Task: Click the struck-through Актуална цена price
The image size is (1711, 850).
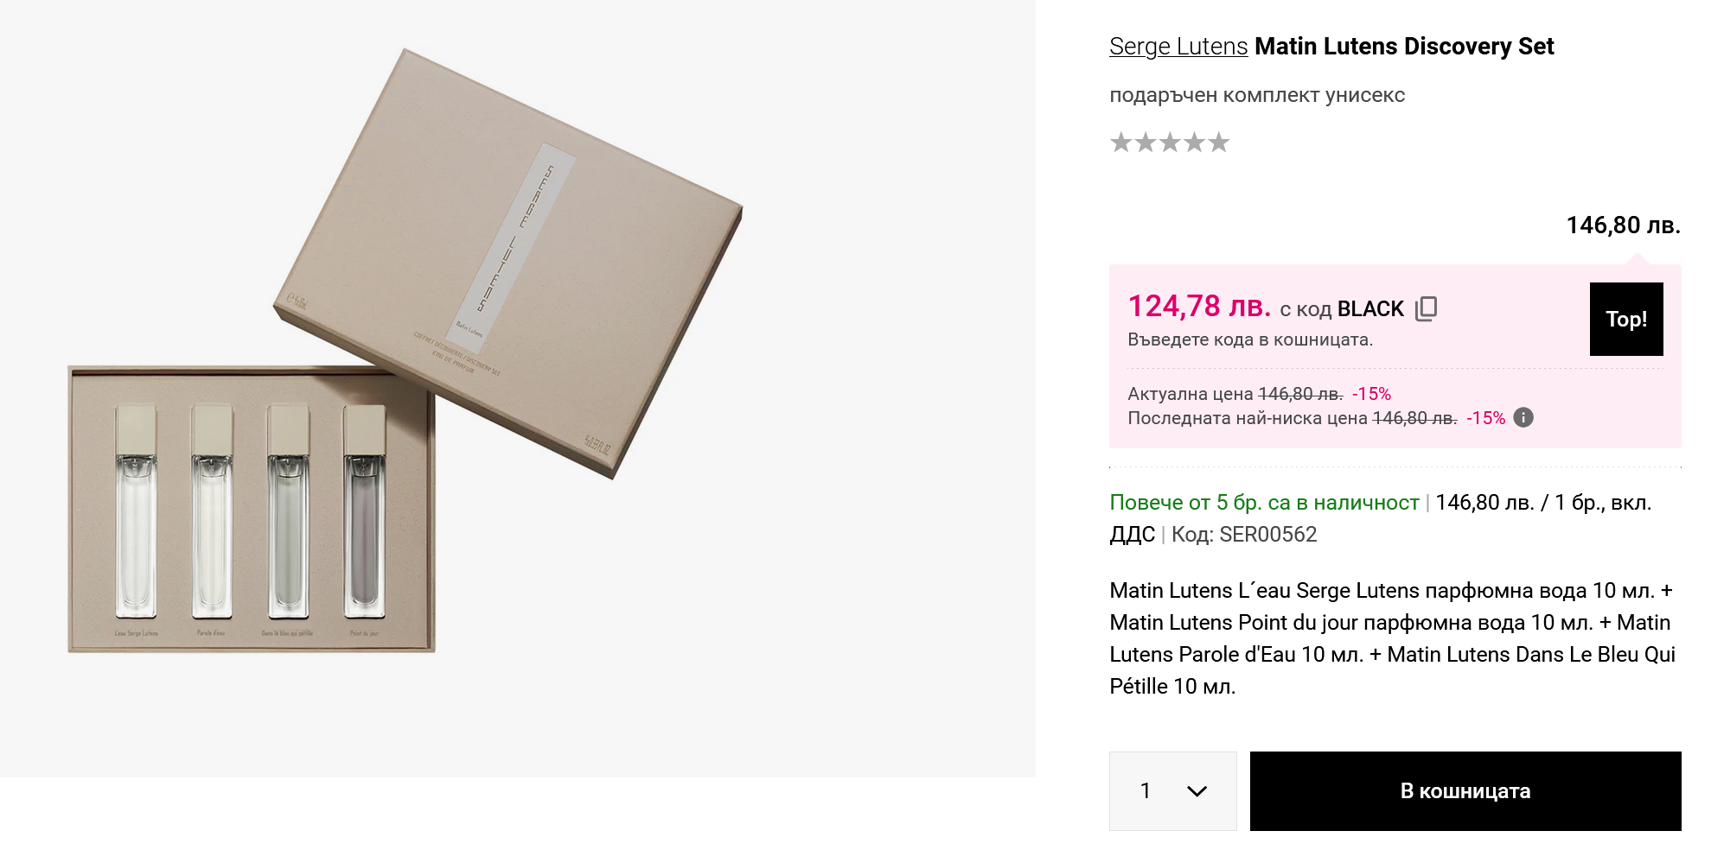Action: 1300,395
